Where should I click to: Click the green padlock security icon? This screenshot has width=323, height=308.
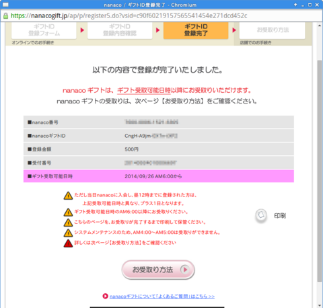click(5, 15)
